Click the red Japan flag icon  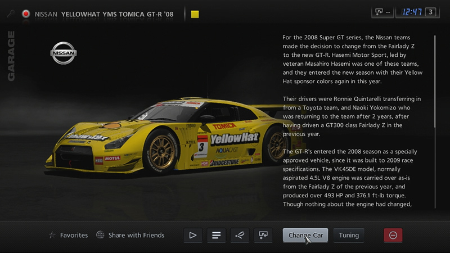(x=25, y=13)
